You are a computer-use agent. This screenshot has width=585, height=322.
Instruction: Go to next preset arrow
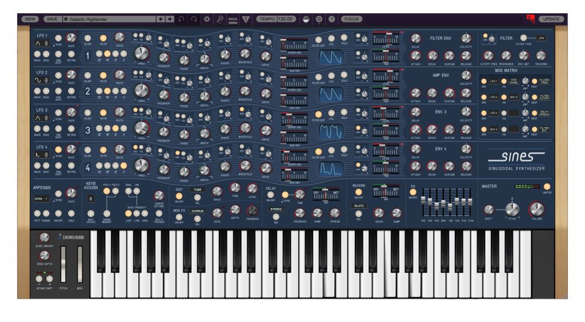170,19
